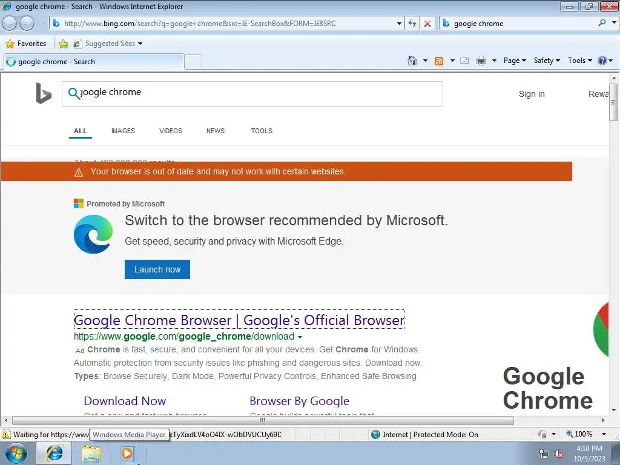Image resolution: width=620 pixels, height=465 pixels.
Task: Click the Back navigation button
Action: pos(10,24)
